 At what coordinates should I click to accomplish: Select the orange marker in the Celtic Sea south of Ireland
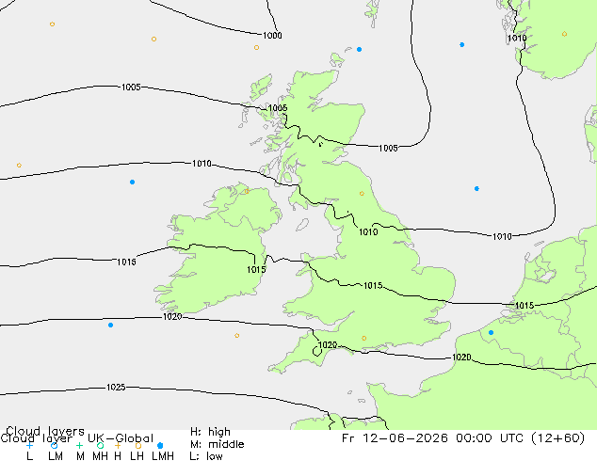point(236,336)
